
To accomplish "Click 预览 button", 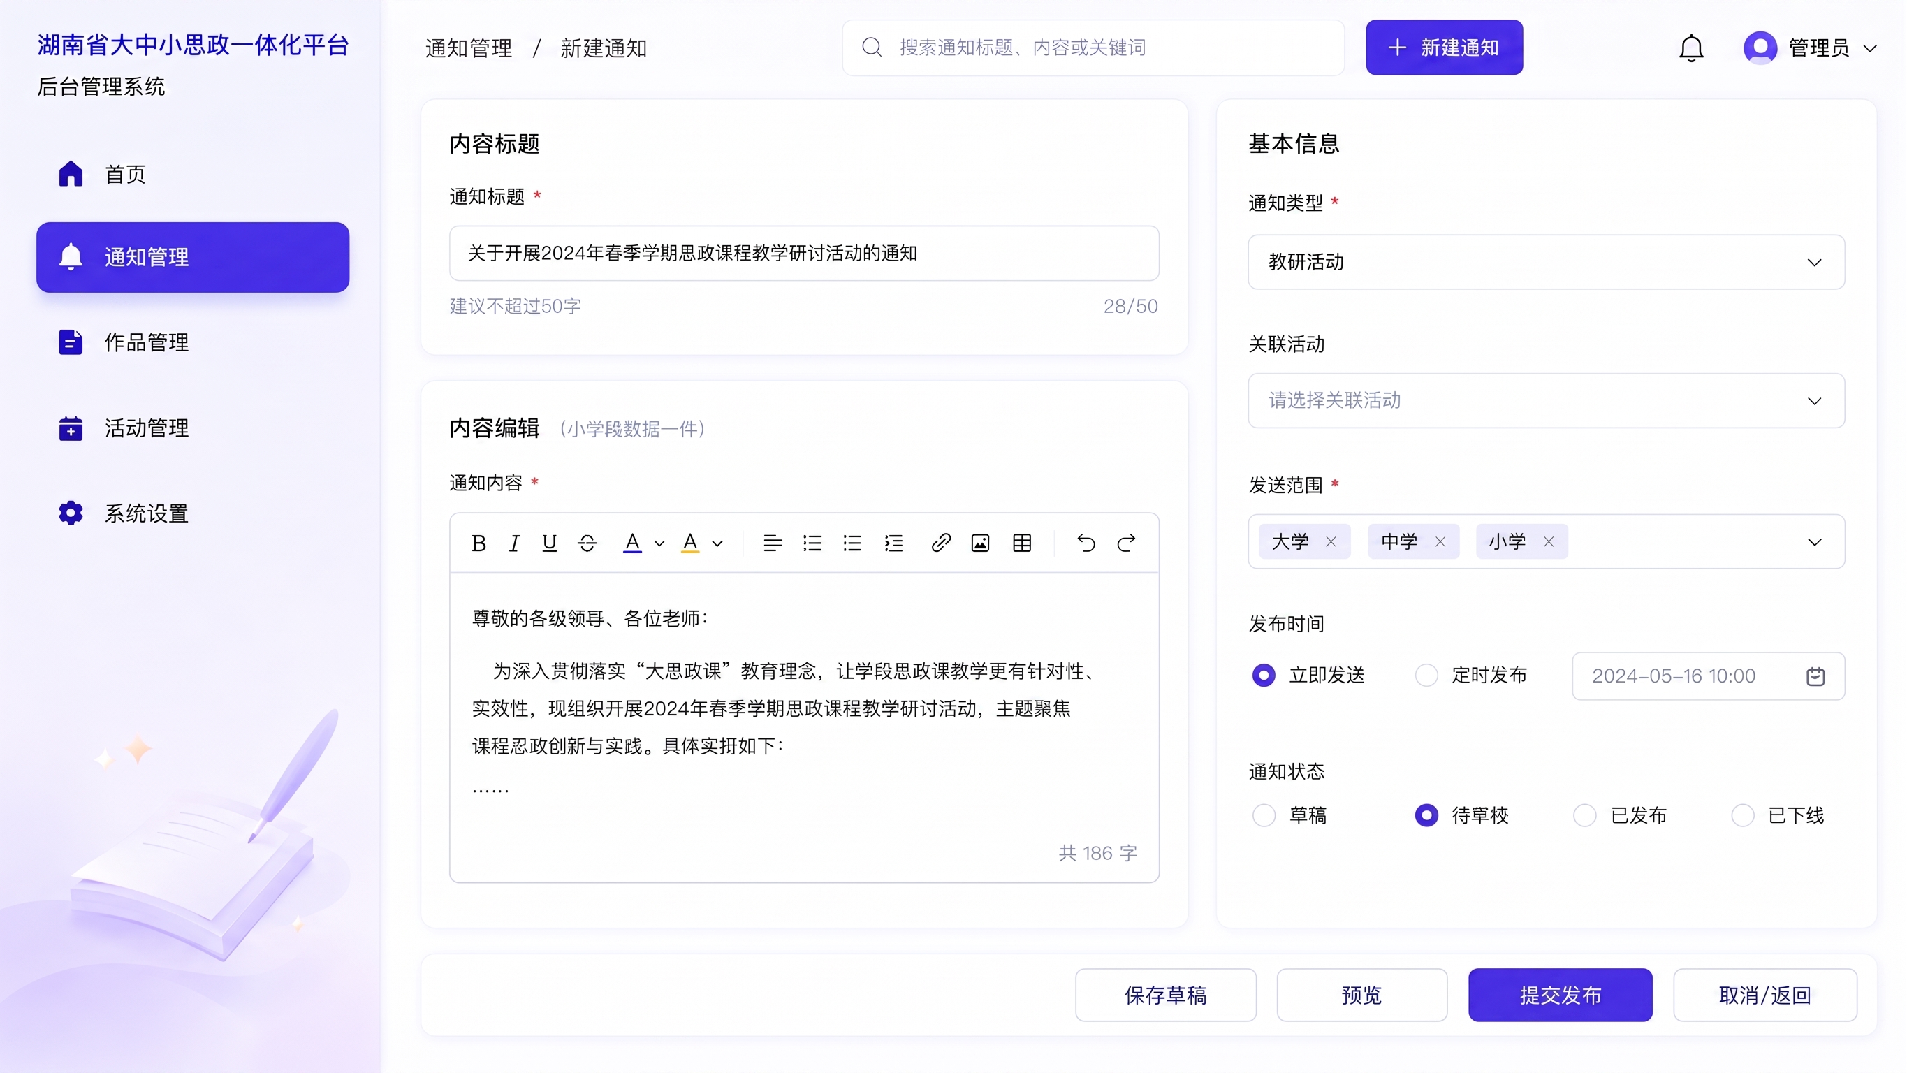I will click(1361, 995).
